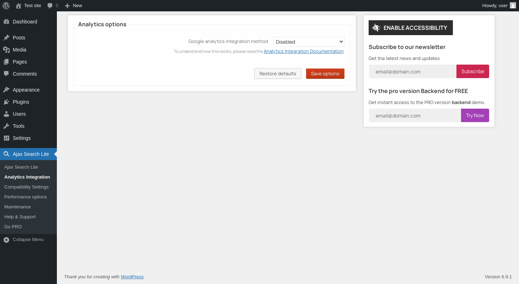Click the newsletter email input field
This screenshot has width=519, height=284.
pyautogui.click(x=413, y=71)
